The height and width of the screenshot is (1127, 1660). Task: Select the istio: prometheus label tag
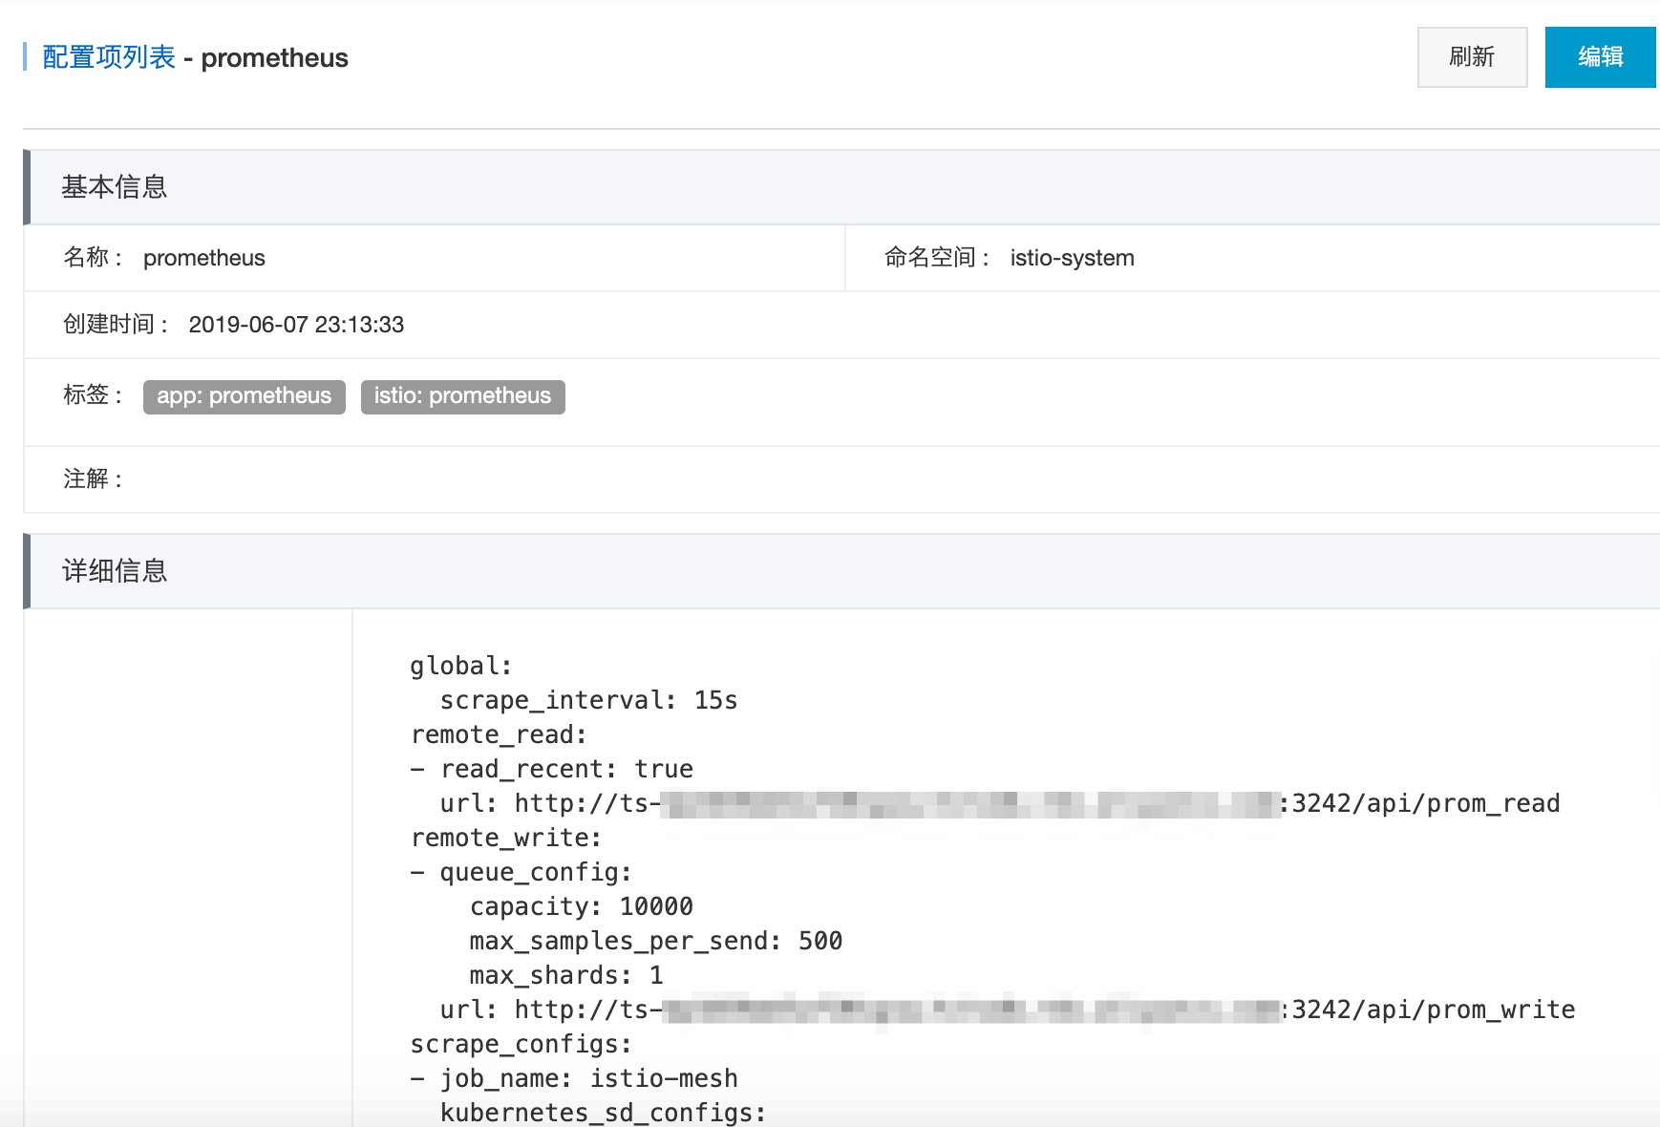462,396
